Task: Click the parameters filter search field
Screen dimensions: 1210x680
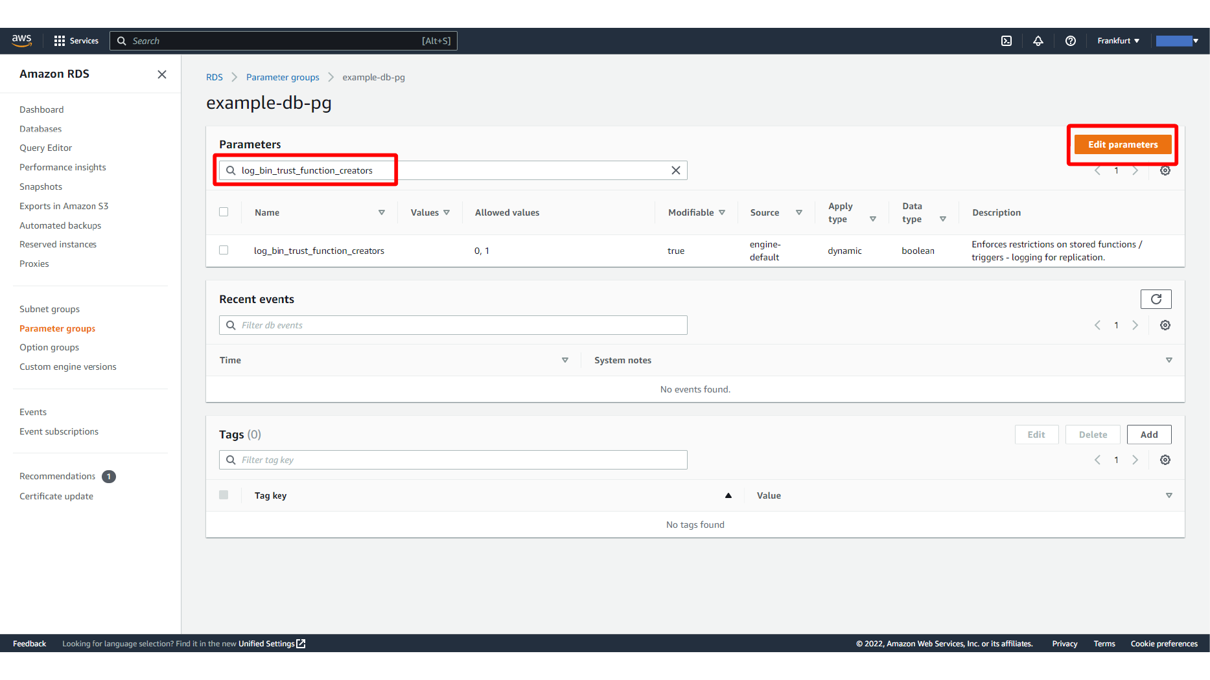Action: coord(453,170)
